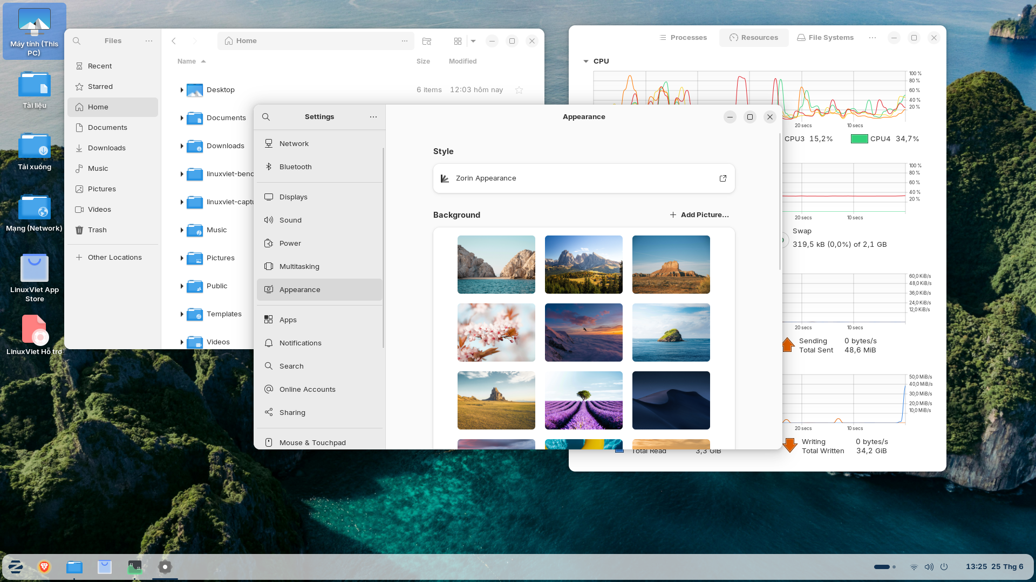
Task: Open the app store bag icon in the taskbar
Action: click(105, 567)
